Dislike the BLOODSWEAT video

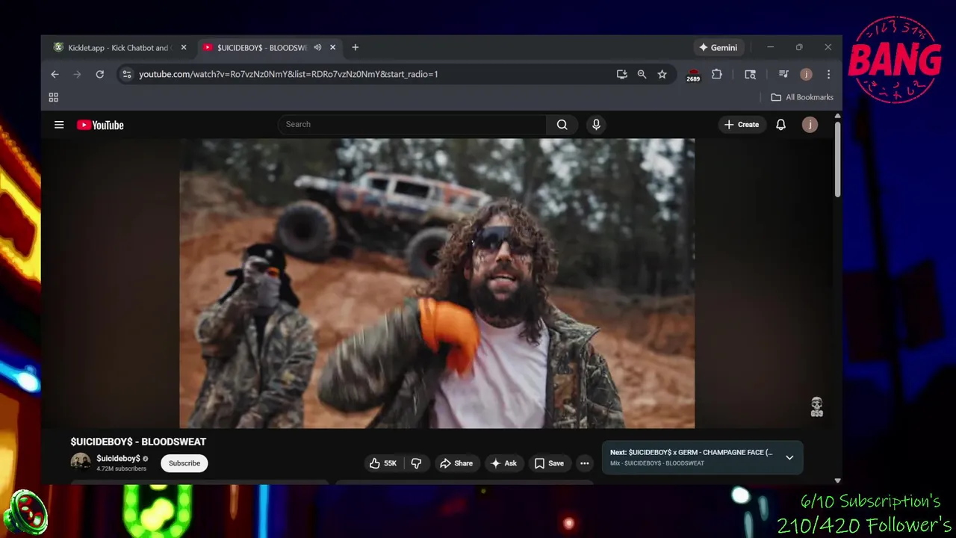tap(417, 463)
